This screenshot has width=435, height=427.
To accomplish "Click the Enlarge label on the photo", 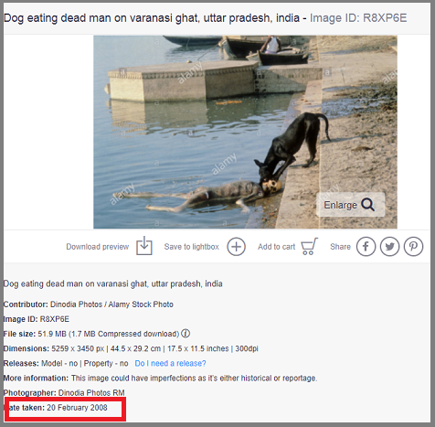I will [340, 205].
